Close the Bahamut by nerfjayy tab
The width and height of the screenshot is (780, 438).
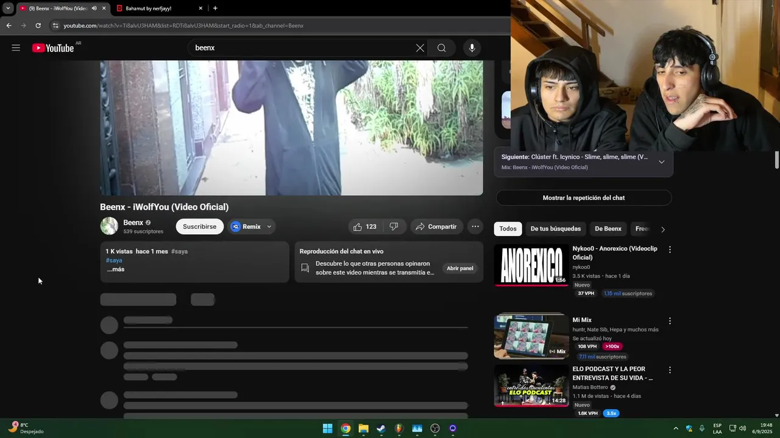click(200, 9)
